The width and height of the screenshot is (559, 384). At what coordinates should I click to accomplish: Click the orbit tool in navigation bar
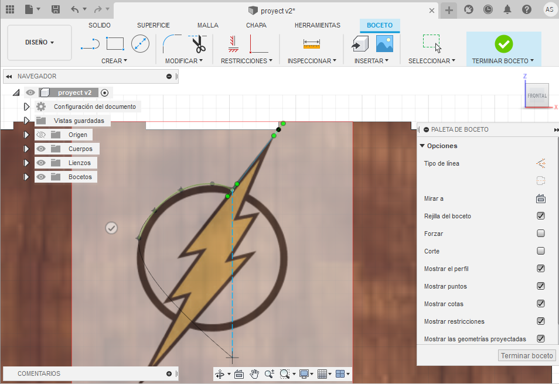pos(220,374)
